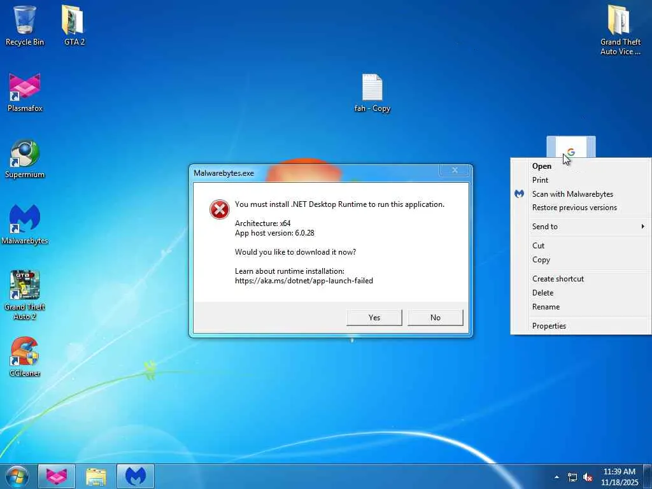Show hidden system tray icons
652x489 pixels.
pyautogui.click(x=556, y=477)
